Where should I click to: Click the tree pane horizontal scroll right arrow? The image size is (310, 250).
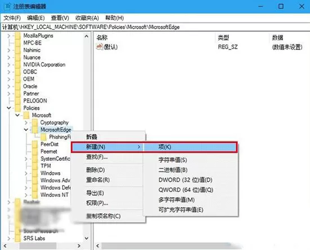click(x=79, y=246)
